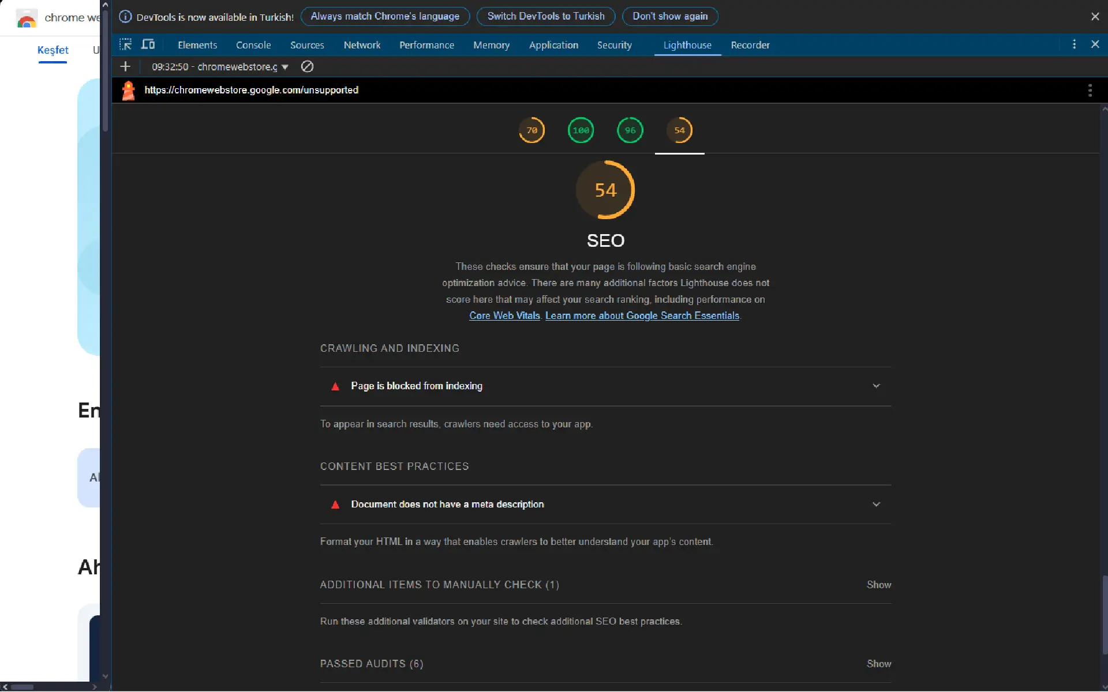This screenshot has height=692, width=1108.
Task: Close the DevTools panel
Action: [x=1095, y=44]
